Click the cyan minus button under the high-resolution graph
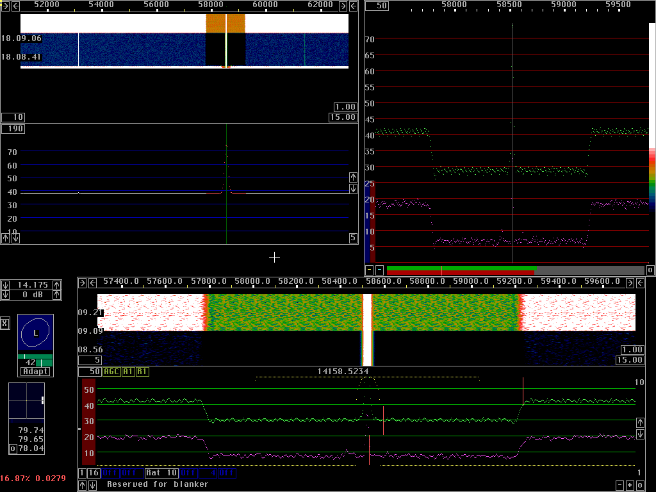The height and width of the screenshot is (492, 656). coord(379,270)
